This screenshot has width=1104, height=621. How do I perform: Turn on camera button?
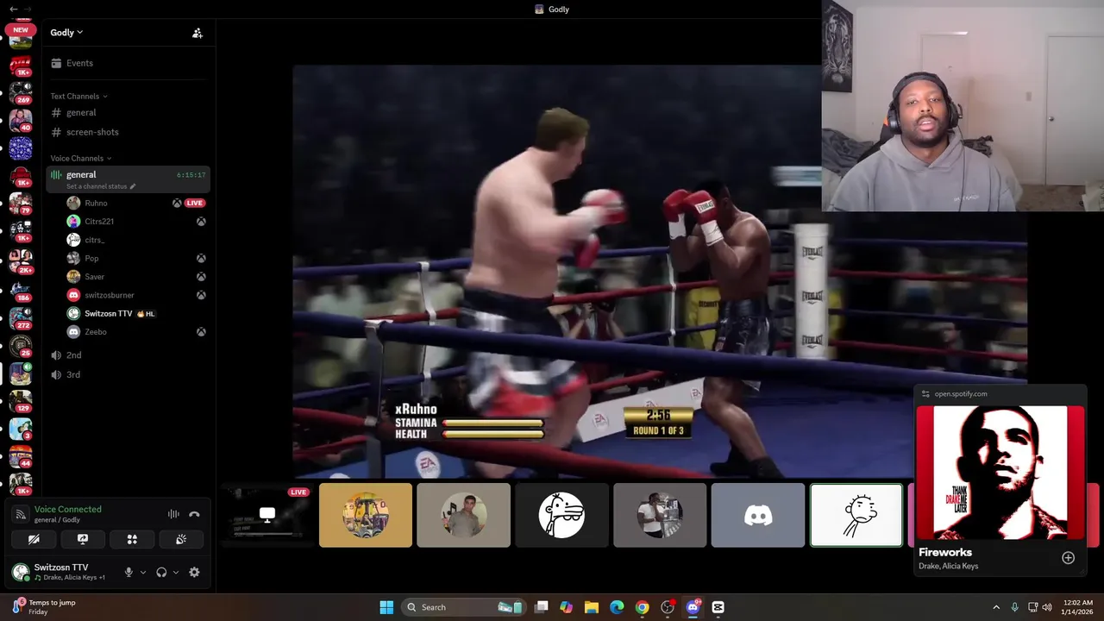(34, 539)
